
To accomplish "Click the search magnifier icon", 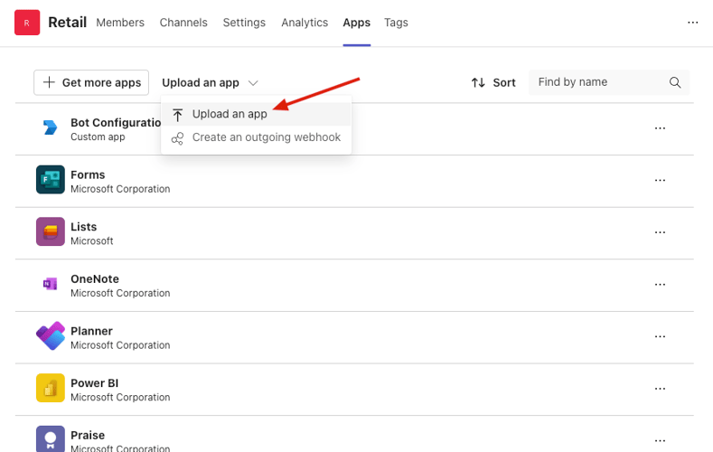I will (675, 82).
